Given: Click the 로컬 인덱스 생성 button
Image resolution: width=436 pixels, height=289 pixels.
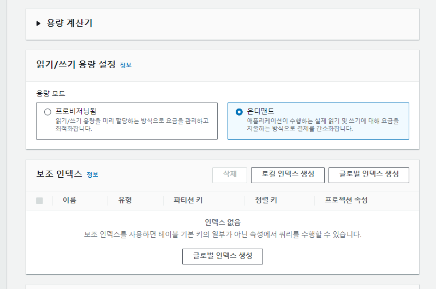Looking at the screenshot, I should pos(288,174).
